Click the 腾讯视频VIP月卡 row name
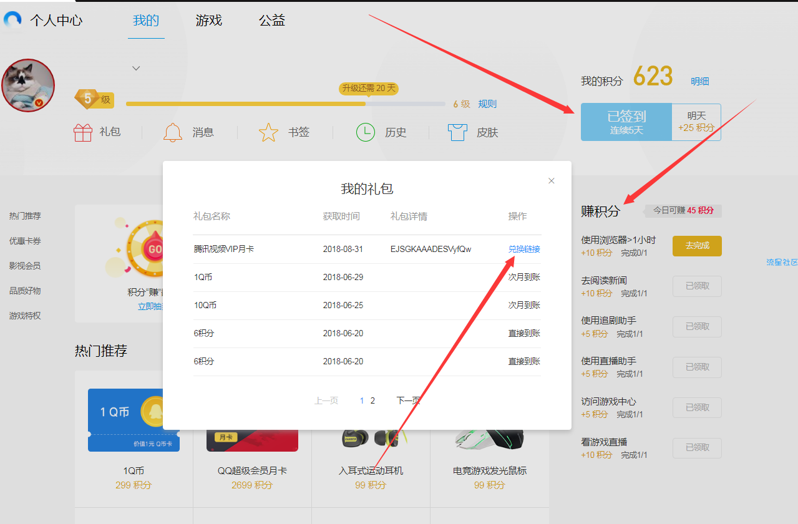The height and width of the screenshot is (524, 798). (x=223, y=249)
